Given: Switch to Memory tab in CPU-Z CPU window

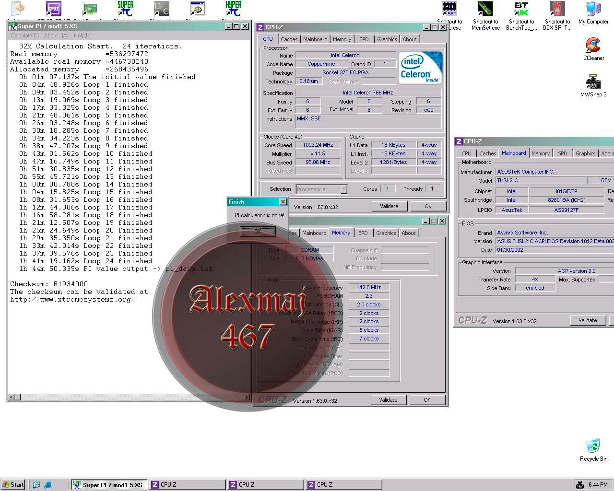Looking at the screenshot, I should tap(342, 39).
